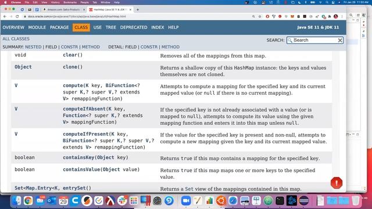Open Numbers chart app in dock
Viewport: 372px width, 209px height.
(x=209, y=201)
